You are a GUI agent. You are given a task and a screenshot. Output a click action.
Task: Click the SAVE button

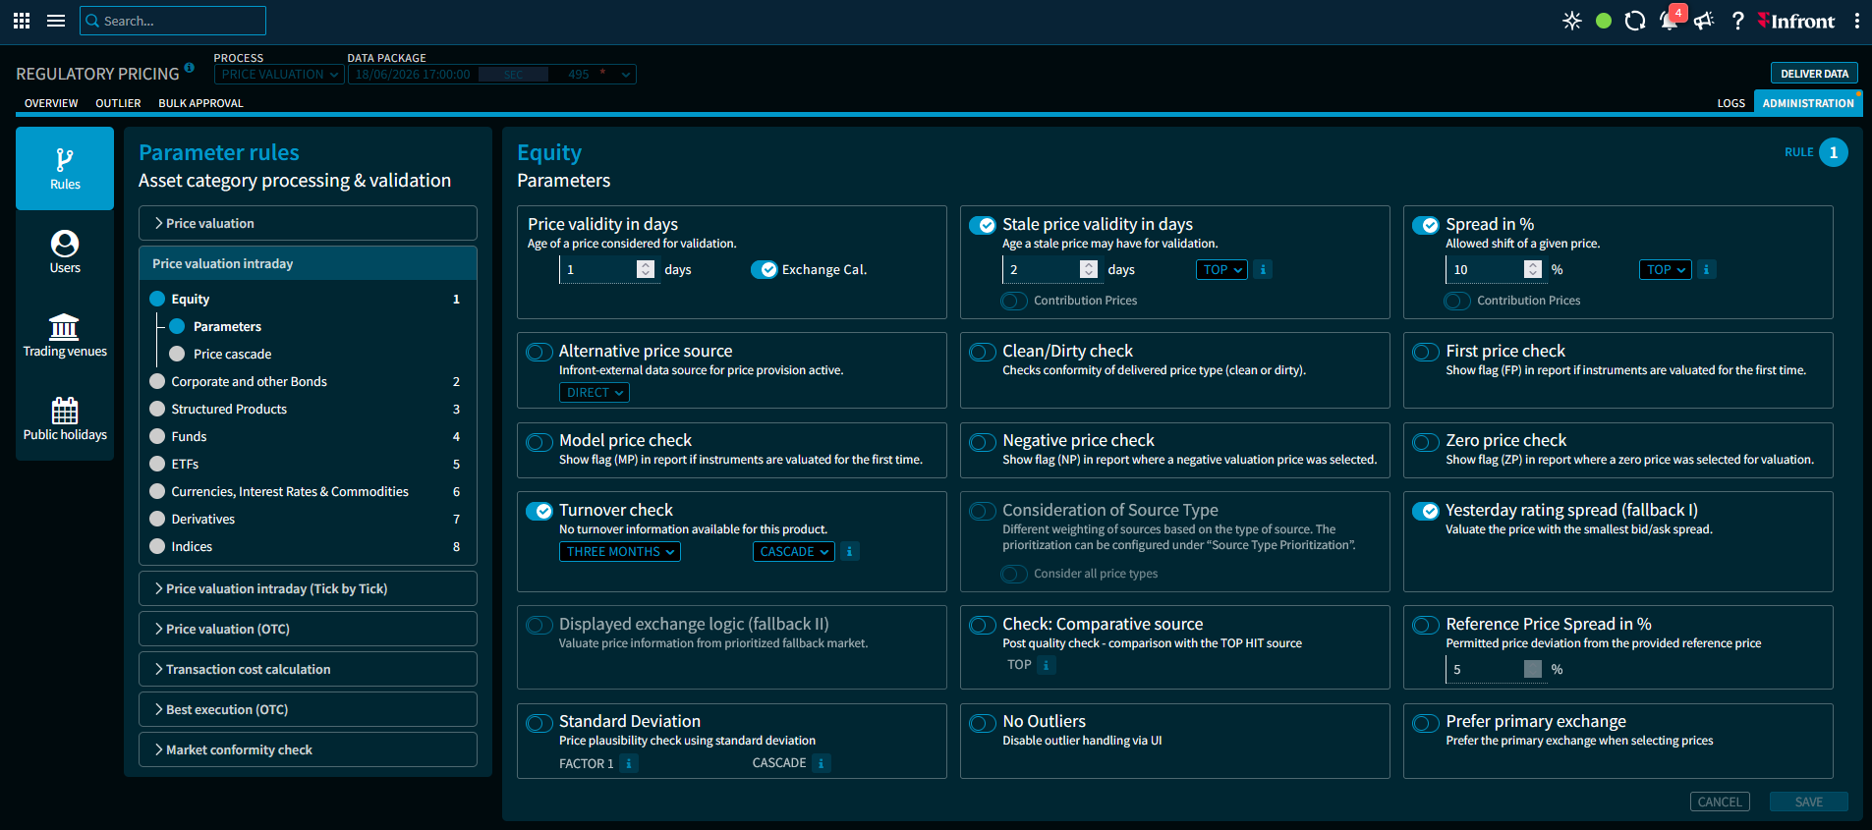[x=1808, y=802]
